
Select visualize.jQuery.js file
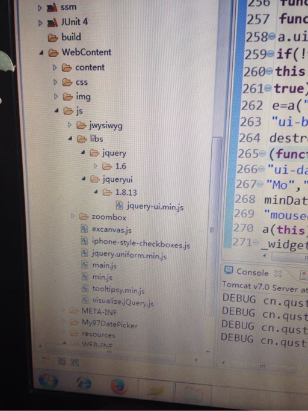point(123,302)
